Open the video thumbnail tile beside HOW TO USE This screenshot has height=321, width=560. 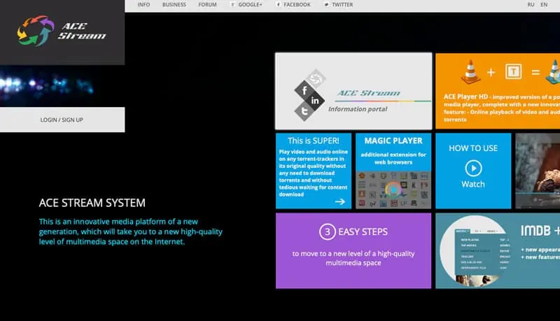coord(538,171)
